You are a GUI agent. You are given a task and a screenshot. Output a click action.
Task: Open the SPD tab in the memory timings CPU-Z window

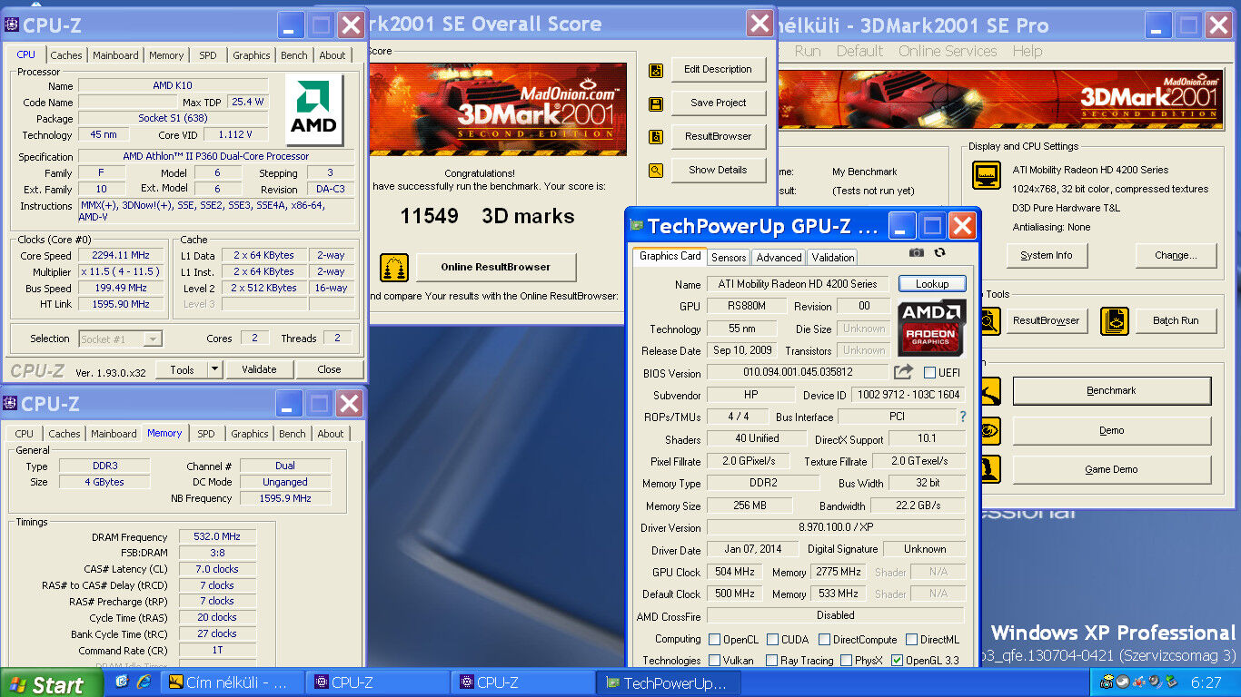[x=206, y=434]
